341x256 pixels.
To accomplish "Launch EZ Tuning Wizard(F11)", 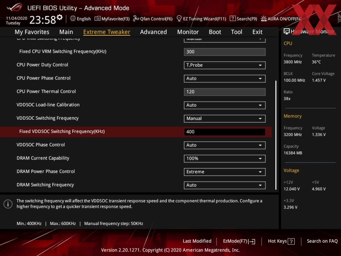I will point(205,19).
